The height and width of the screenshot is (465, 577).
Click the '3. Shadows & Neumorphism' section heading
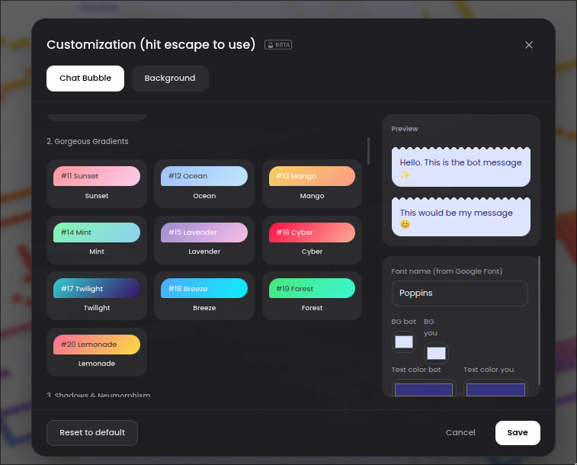[x=98, y=395]
